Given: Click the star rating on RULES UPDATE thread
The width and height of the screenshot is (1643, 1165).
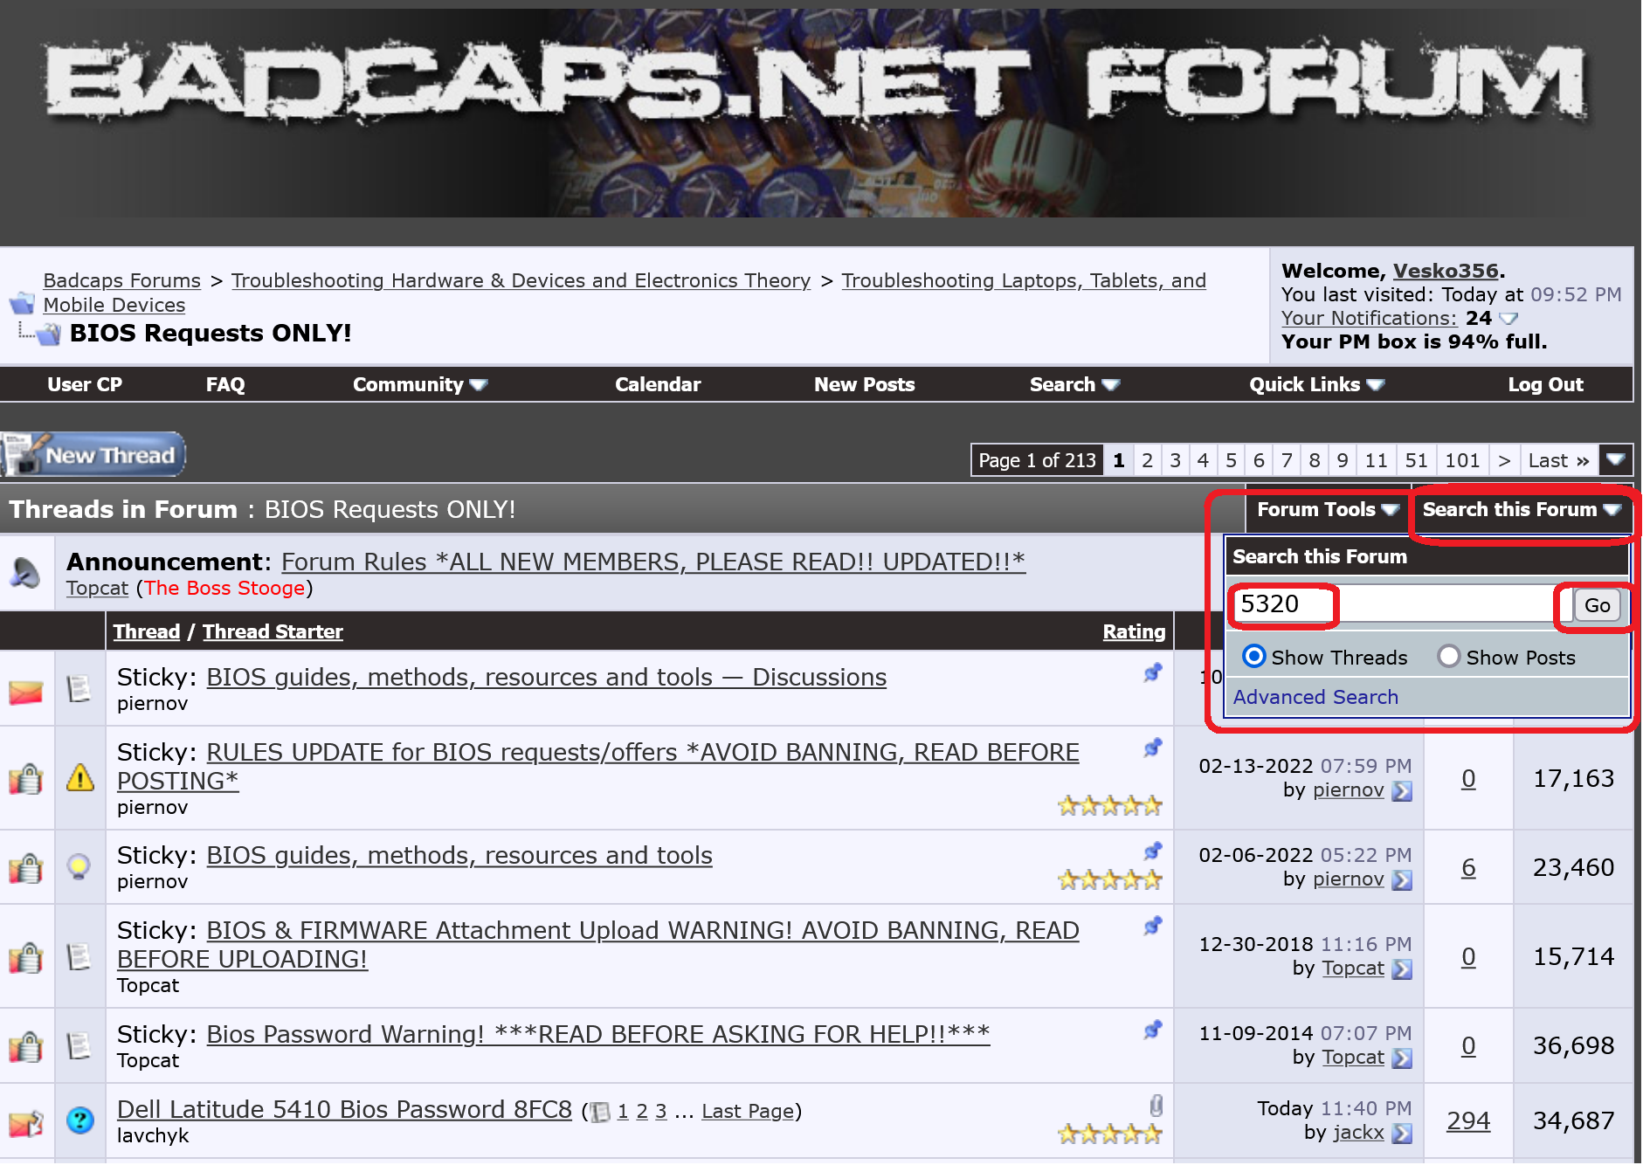Looking at the screenshot, I should tap(1110, 805).
